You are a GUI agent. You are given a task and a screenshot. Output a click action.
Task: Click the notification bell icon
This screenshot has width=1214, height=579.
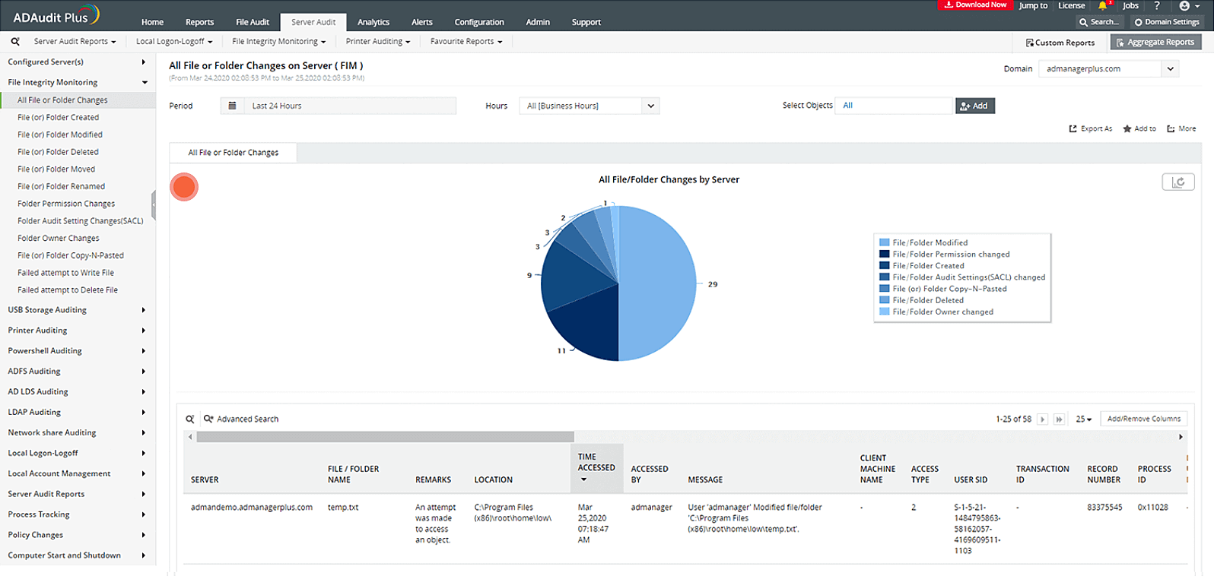[1102, 6]
